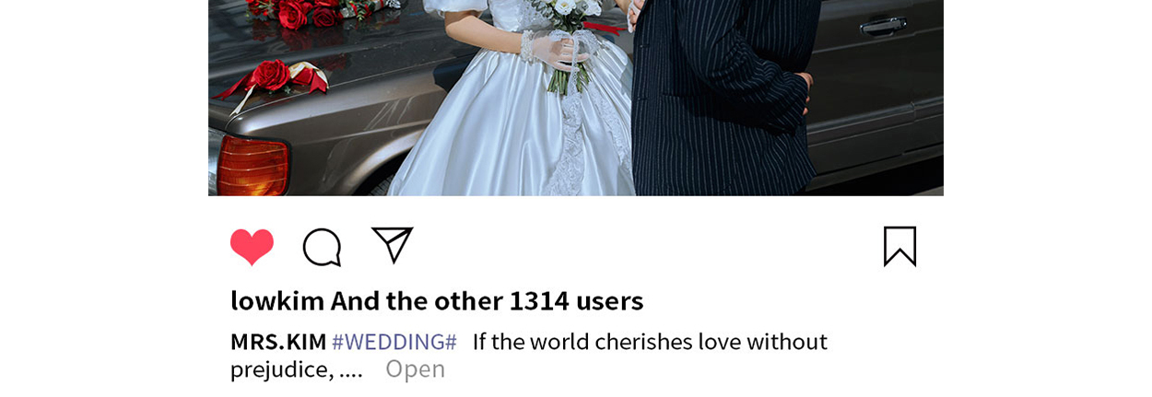The image size is (1152, 397).
Task: Click the truncated "prejudice, ...." caption line
Action: point(297,369)
